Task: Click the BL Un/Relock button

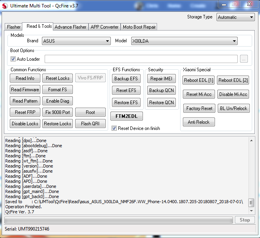Action: [234, 108]
